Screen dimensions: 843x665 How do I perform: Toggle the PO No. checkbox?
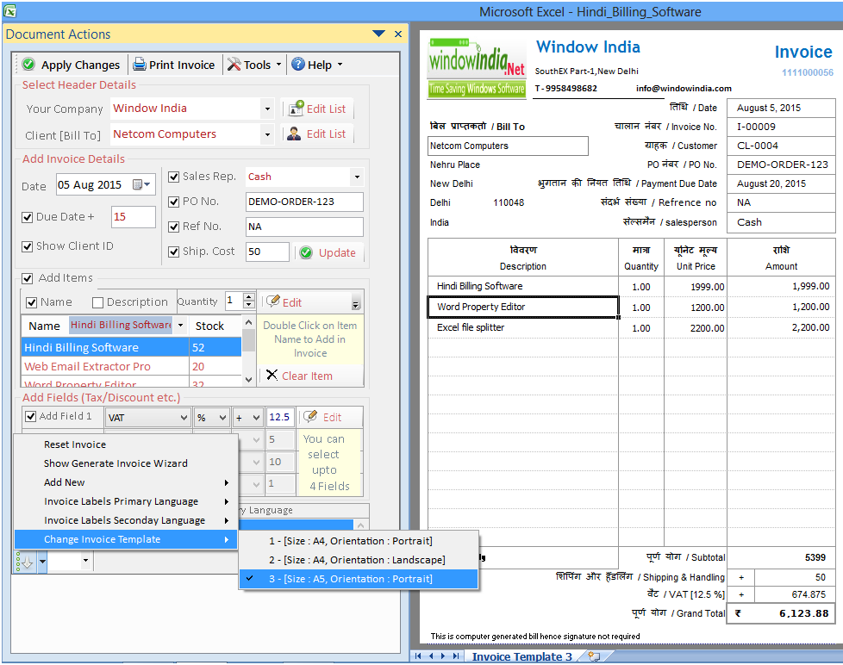coord(173,202)
